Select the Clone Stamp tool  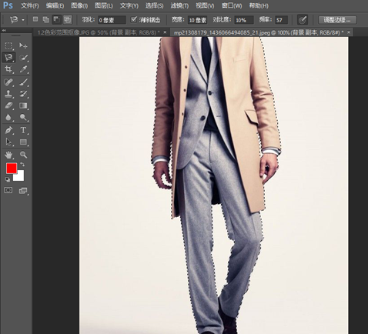[8, 94]
